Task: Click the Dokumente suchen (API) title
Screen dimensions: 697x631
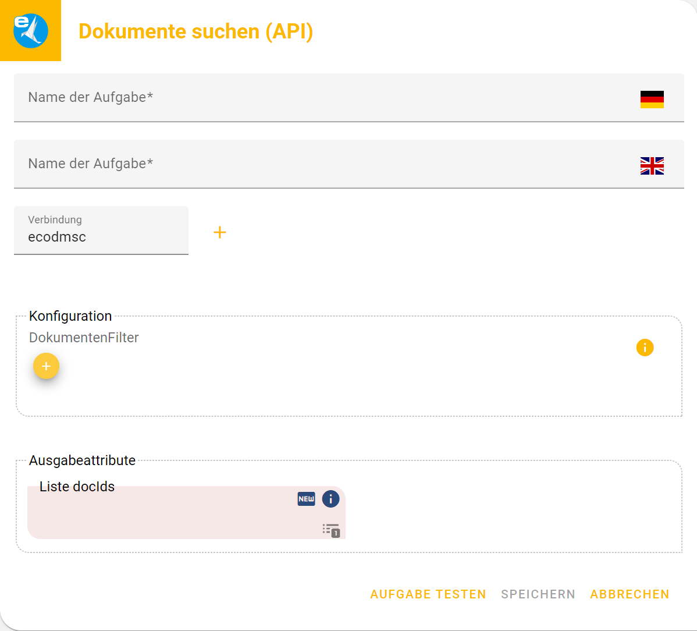Action: click(195, 31)
